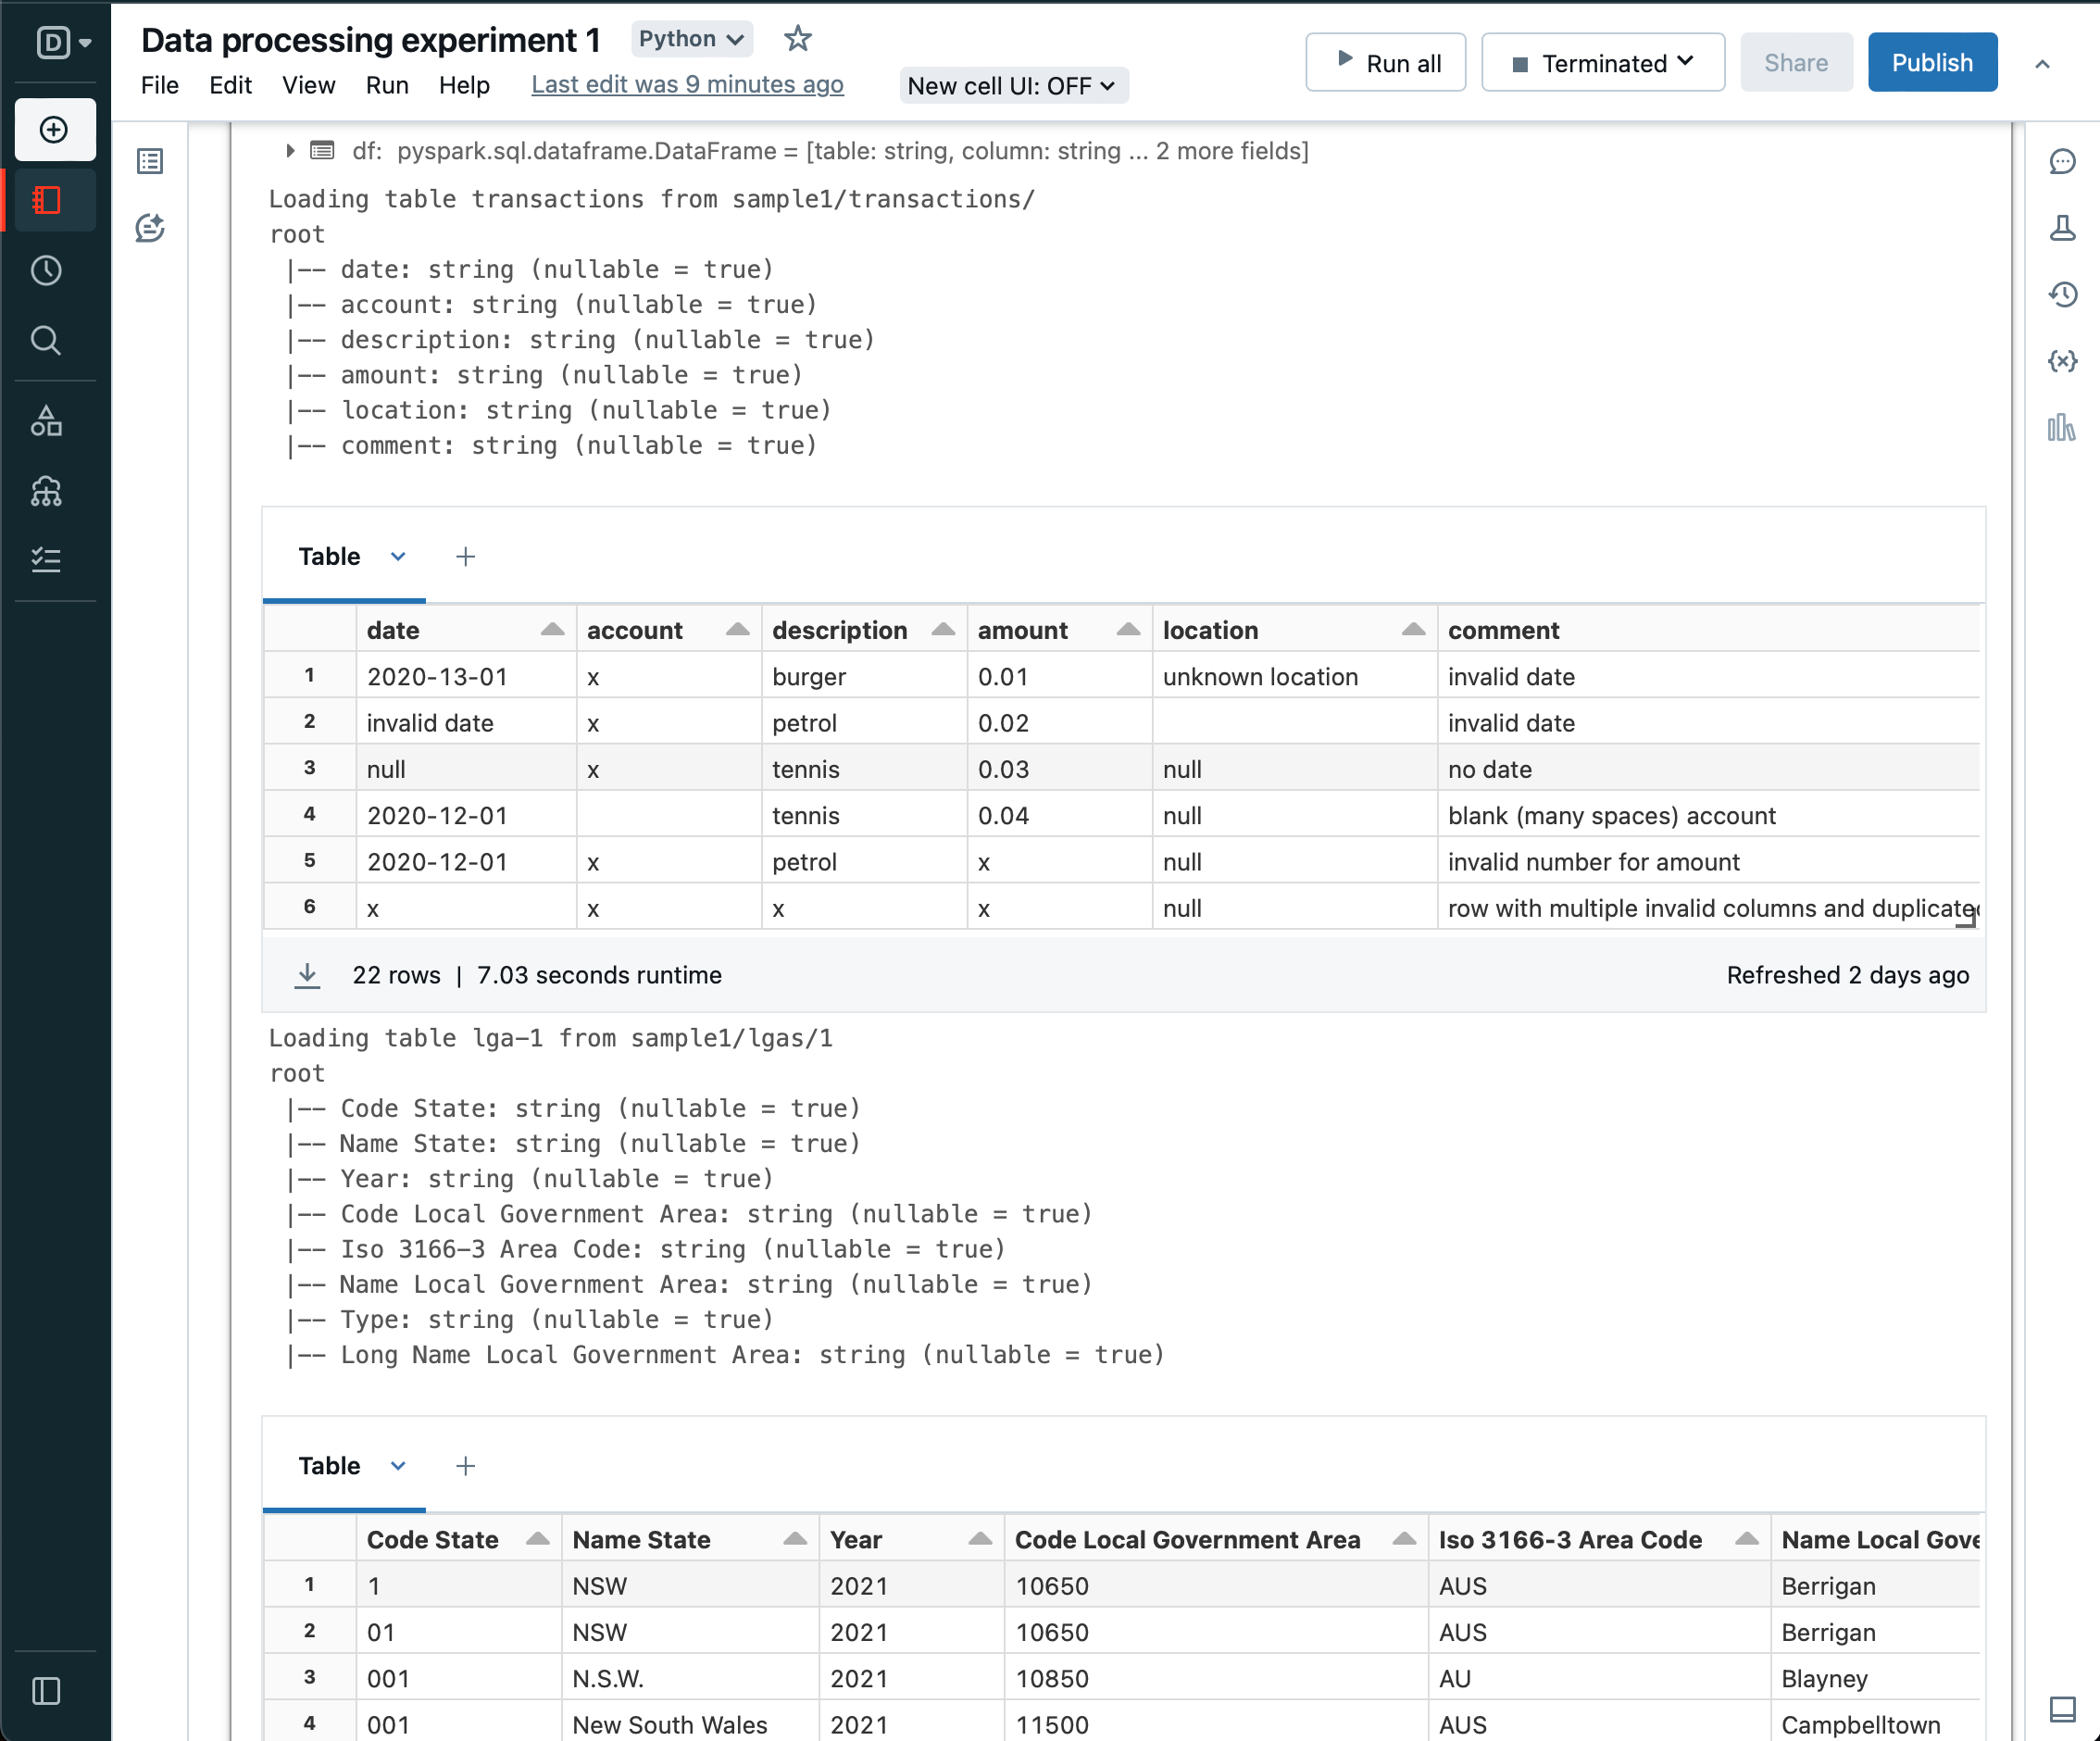Image resolution: width=2100 pixels, height=1741 pixels.
Task: Download the transactions table results
Action: 307,974
